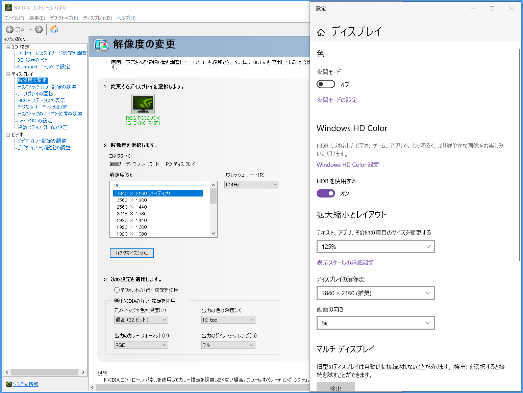Select 解像度の変更 tree item
Screen dimensions: 523x393
pyautogui.click(x=32, y=80)
